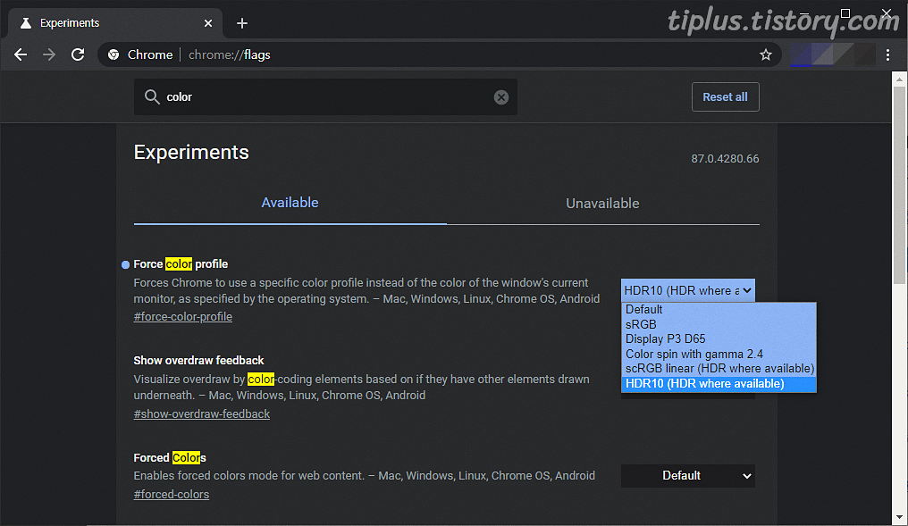Click the Experiments flask tab icon
The height and width of the screenshot is (526, 908).
pos(26,23)
